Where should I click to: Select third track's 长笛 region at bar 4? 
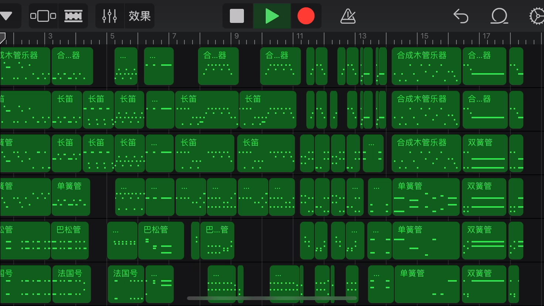tap(98, 153)
